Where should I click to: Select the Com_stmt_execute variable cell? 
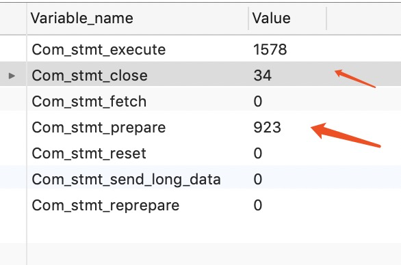99,50
